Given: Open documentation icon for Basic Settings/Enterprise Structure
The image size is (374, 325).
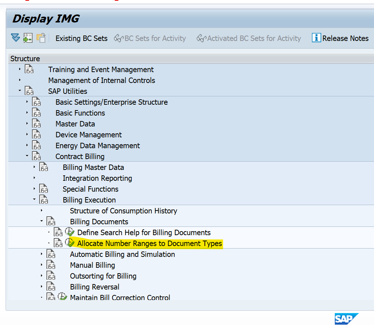Looking at the screenshot, I should (37, 102).
